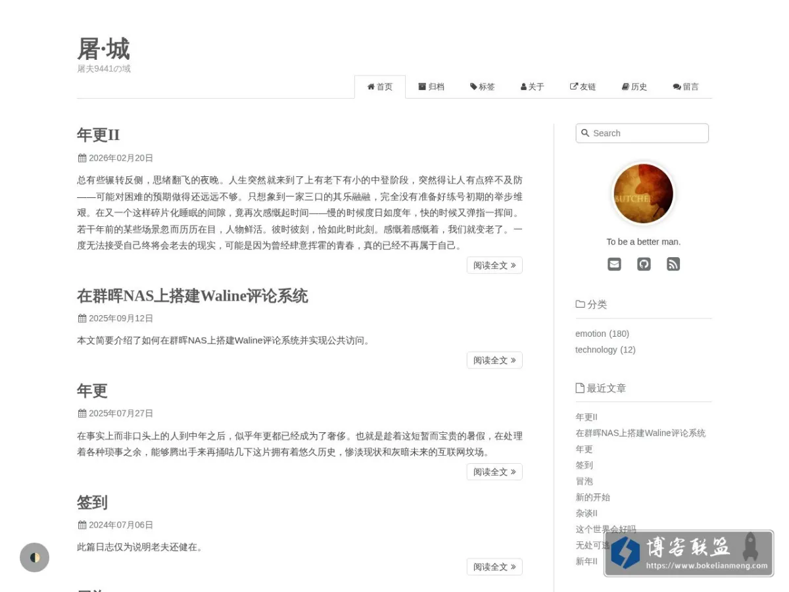The width and height of the screenshot is (789, 592).
Task: Click the document icon beside 最近文章
Action: pos(580,388)
